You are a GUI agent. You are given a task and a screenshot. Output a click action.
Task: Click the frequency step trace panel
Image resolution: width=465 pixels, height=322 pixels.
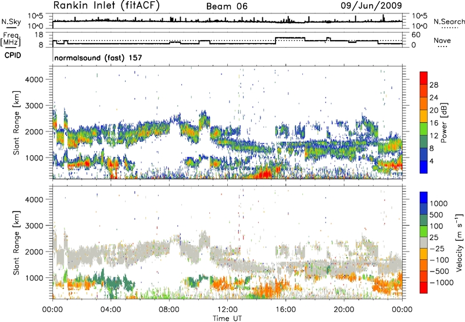pos(227,40)
